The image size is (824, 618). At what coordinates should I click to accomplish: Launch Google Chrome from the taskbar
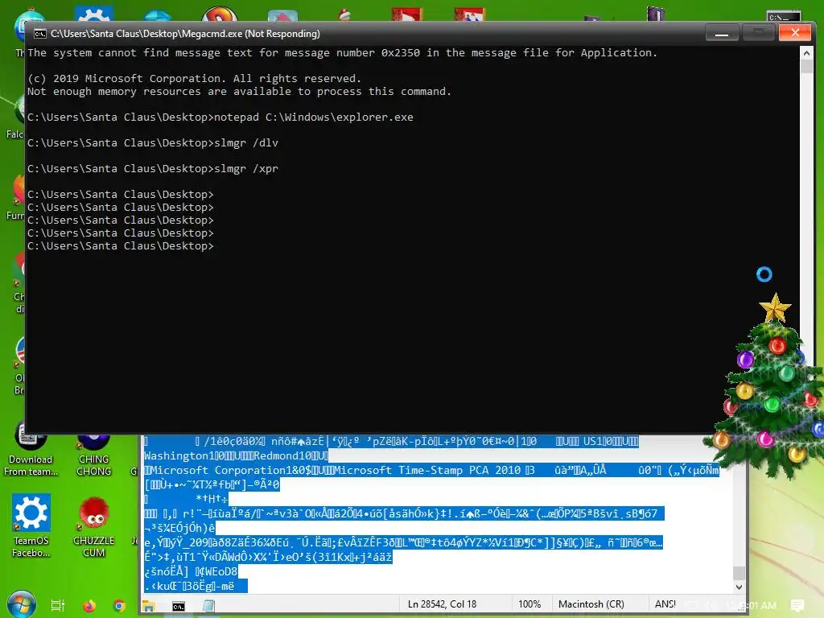(119, 606)
